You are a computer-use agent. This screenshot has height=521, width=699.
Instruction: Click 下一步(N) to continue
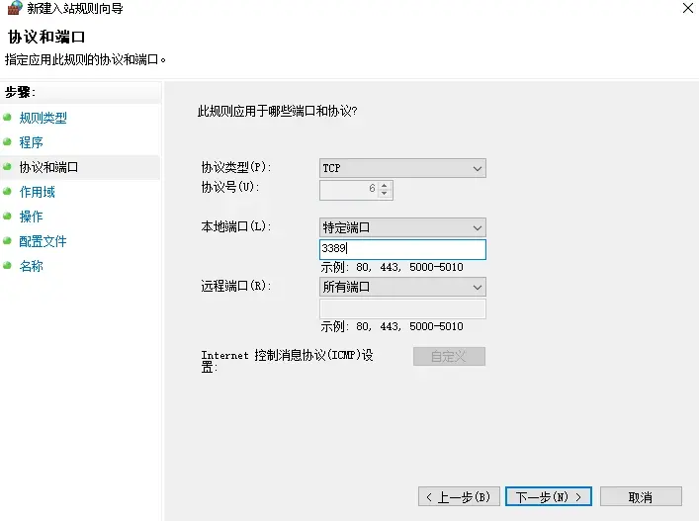point(549,496)
